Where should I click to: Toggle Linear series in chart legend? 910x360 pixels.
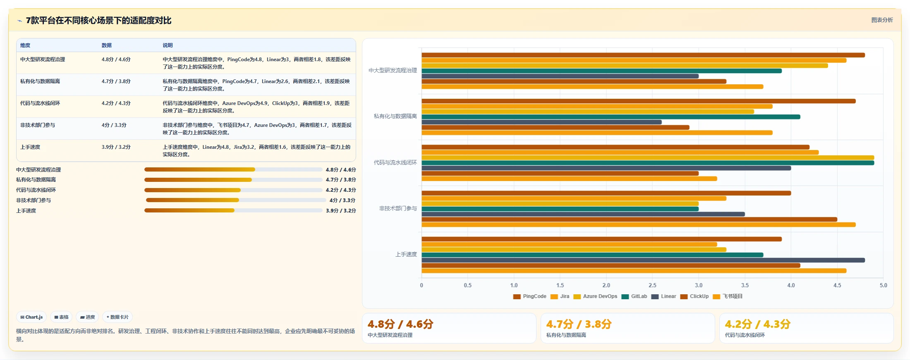(x=663, y=296)
